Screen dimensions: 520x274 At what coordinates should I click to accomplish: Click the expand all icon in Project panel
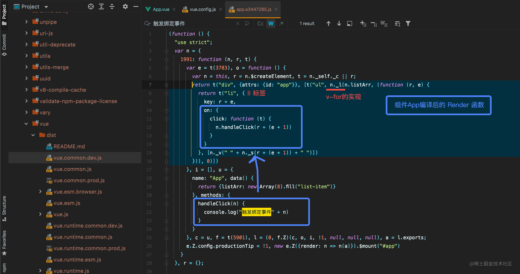tap(101, 7)
